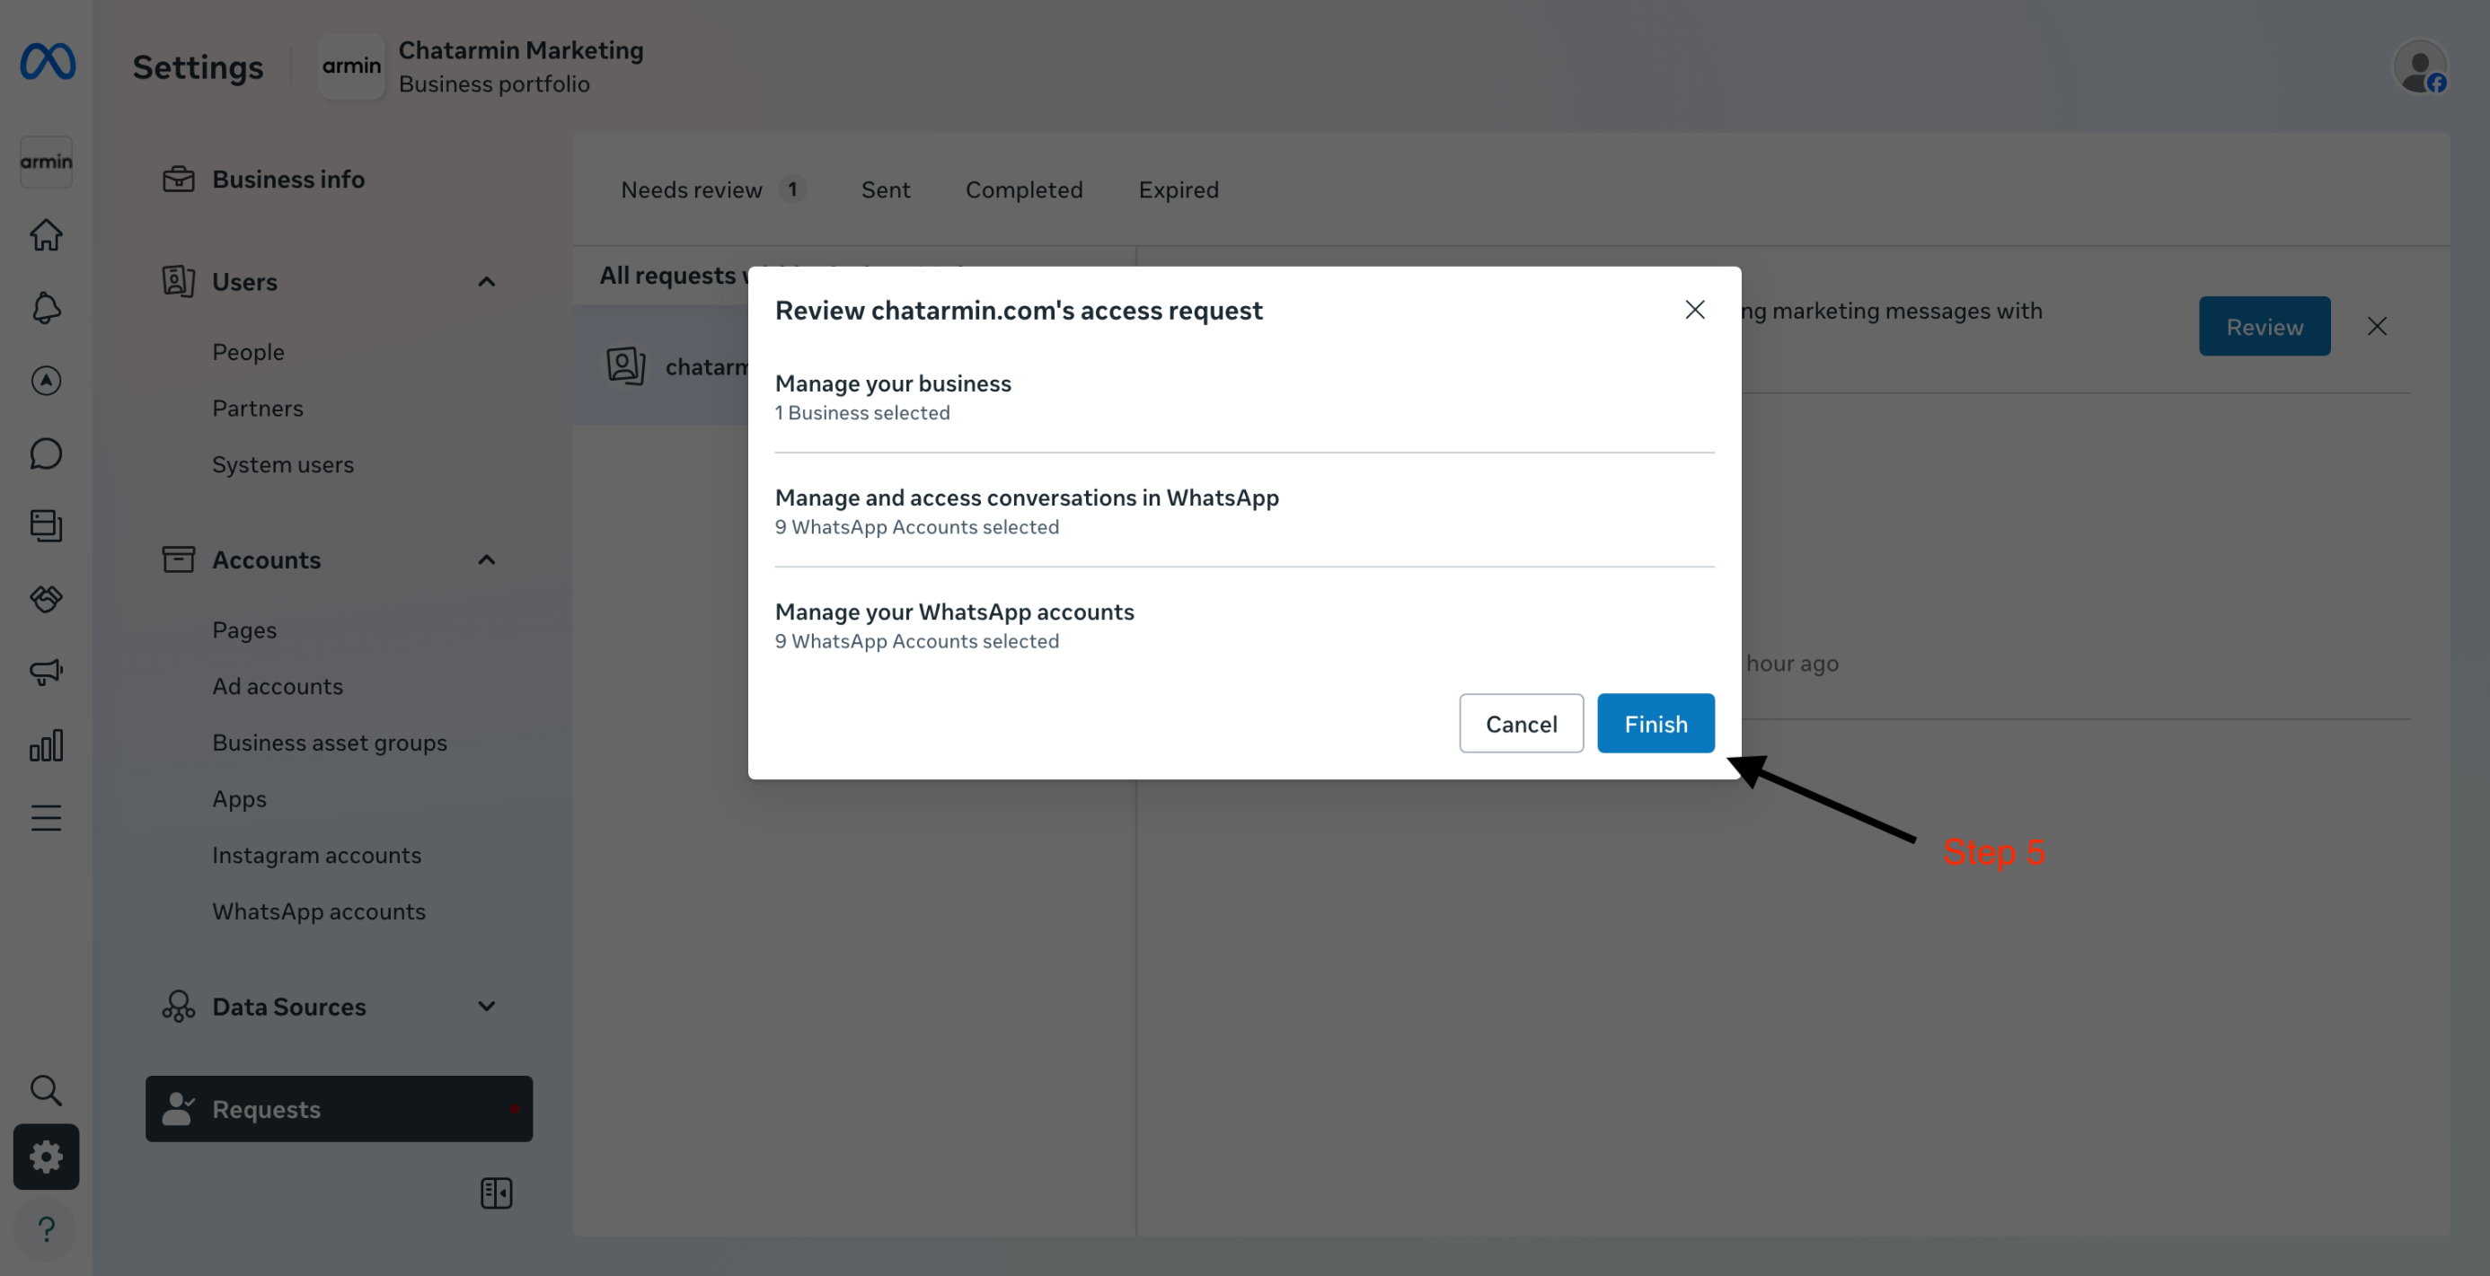Open the inbox chat bubble icon
2490x1276 pixels.
coord(46,453)
